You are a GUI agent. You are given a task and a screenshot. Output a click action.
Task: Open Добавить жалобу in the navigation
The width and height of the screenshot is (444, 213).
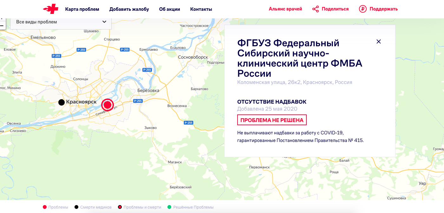(x=129, y=9)
